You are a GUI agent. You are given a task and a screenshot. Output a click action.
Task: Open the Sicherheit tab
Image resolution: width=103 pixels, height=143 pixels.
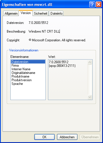click(x=41, y=13)
